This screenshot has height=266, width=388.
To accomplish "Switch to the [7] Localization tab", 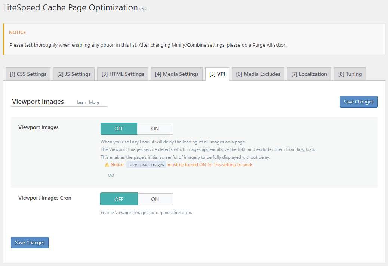I will 309,74.
